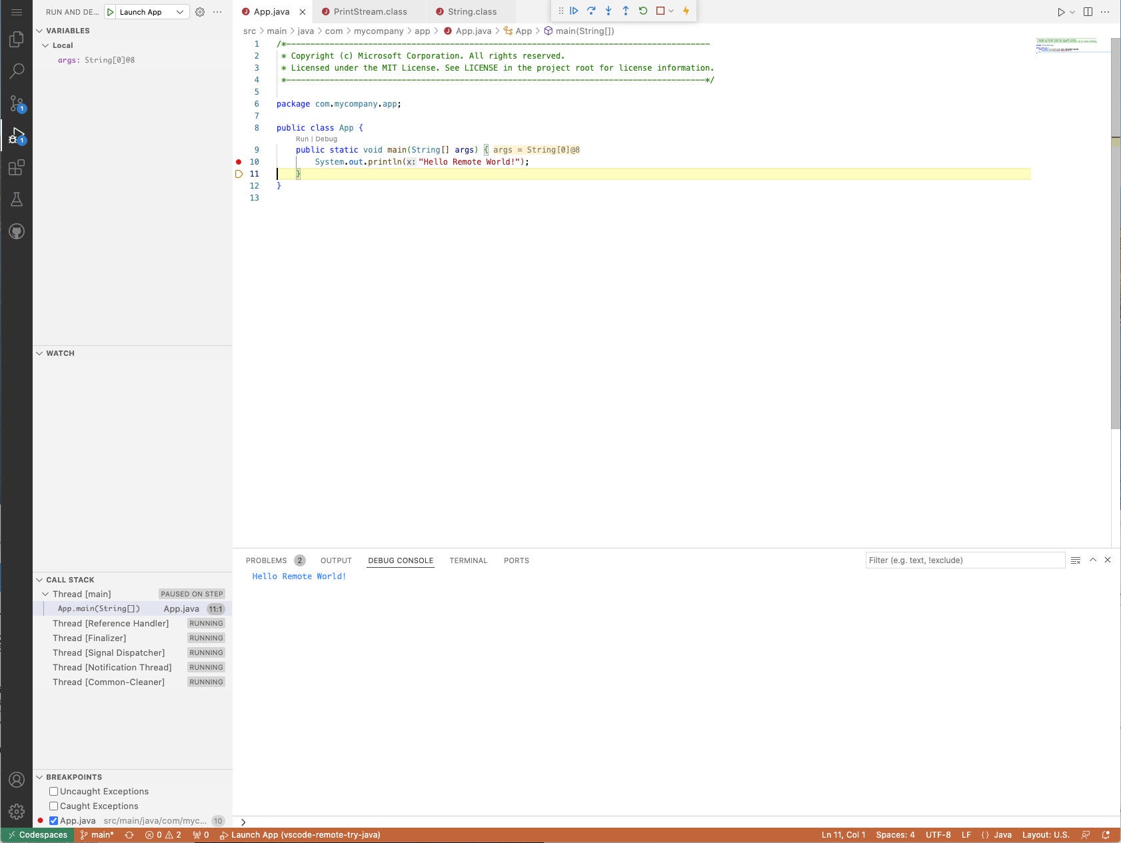Collapse the BREAKPOINTS section
The image size is (1121, 843).
[x=39, y=777]
